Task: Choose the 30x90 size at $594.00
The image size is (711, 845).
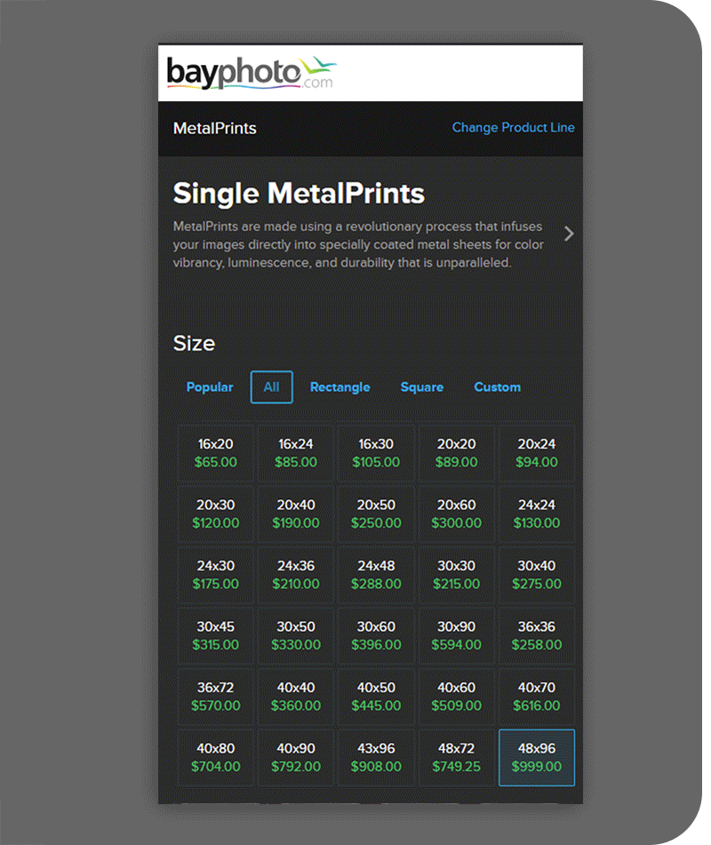Action: tap(456, 635)
